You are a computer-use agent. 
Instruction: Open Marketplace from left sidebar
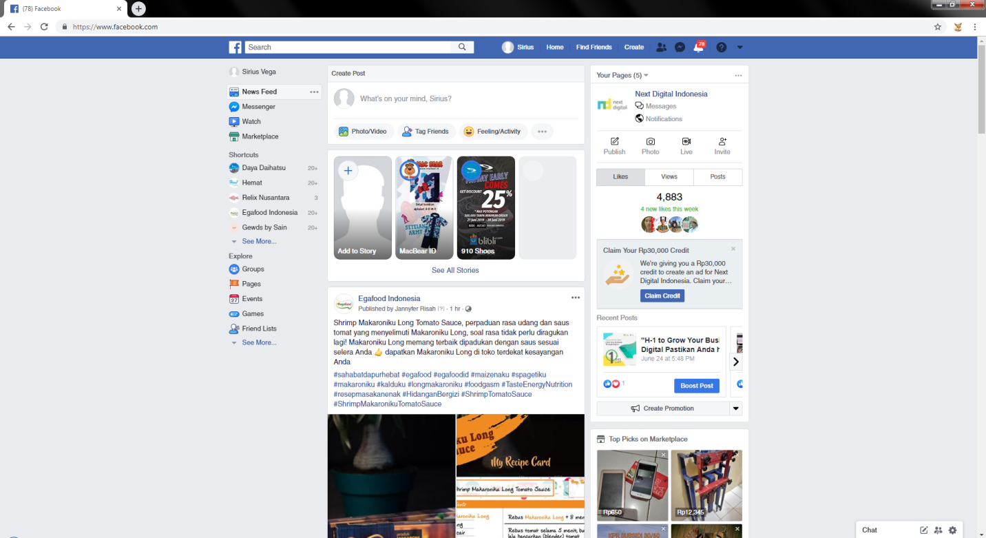tap(260, 136)
